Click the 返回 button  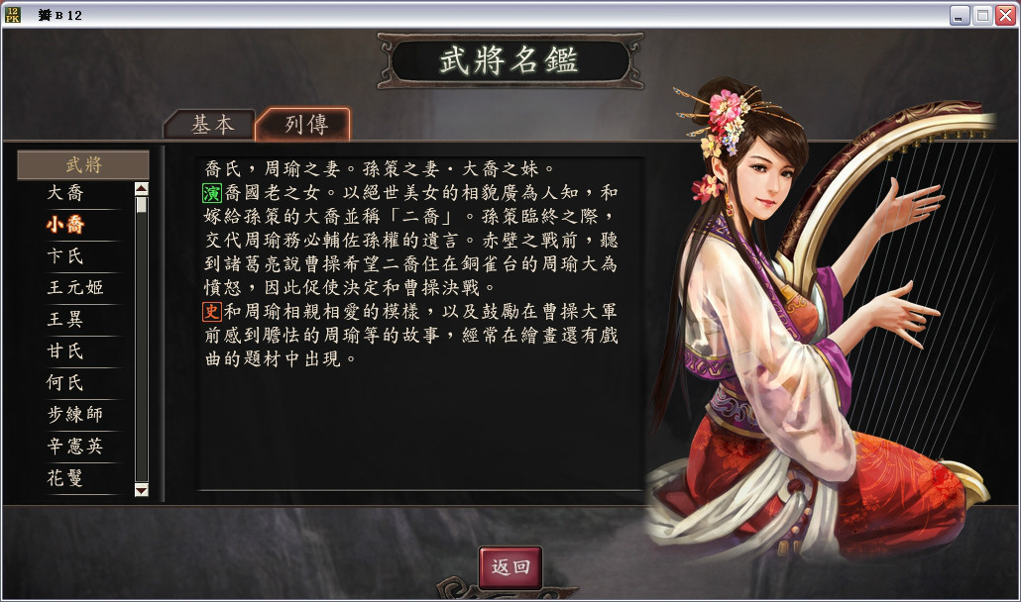tap(510, 567)
